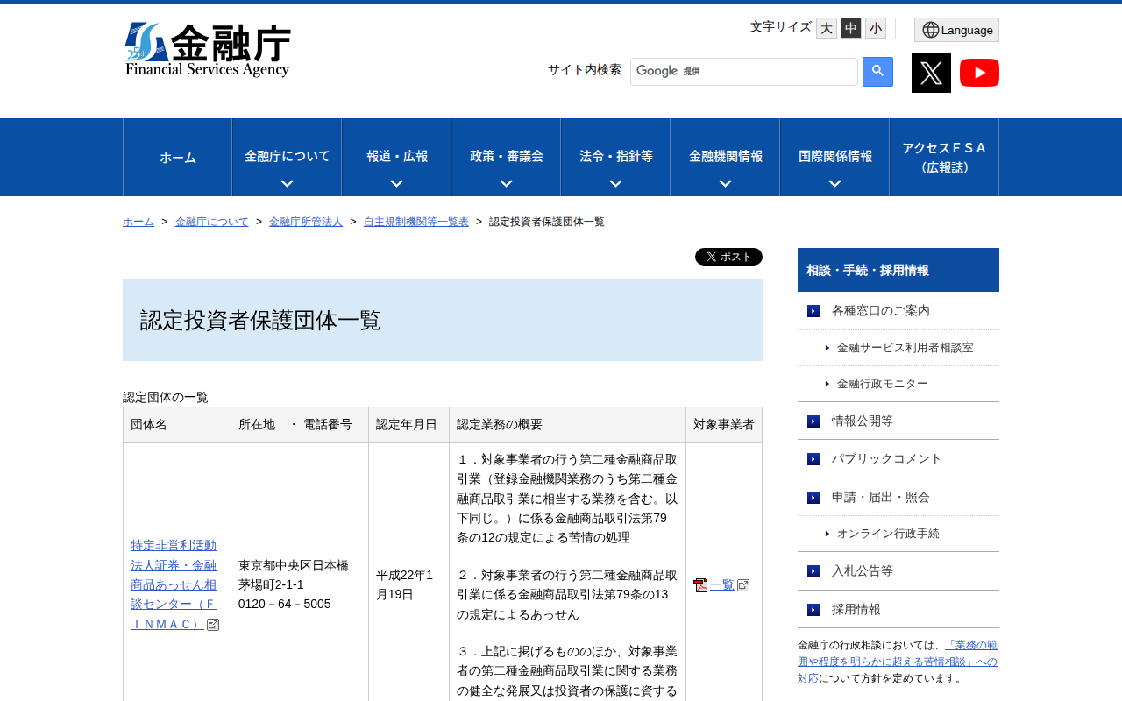Set text size to 大
The width and height of the screenshot is (1122, 701).
826,28
